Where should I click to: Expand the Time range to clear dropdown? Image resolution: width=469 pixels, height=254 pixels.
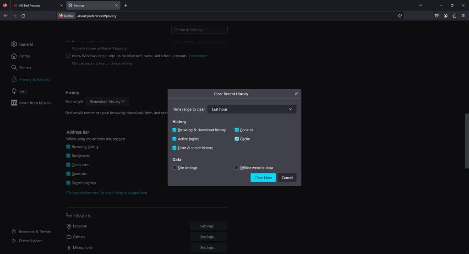coord(251,109)
